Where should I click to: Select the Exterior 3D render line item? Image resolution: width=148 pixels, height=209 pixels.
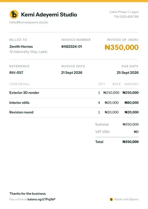point(74,93)
